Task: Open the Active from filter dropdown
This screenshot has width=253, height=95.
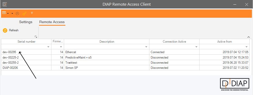Action: [246, 47]
